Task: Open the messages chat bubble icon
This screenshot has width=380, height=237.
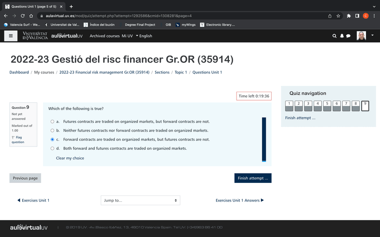Action: [348, 36]
